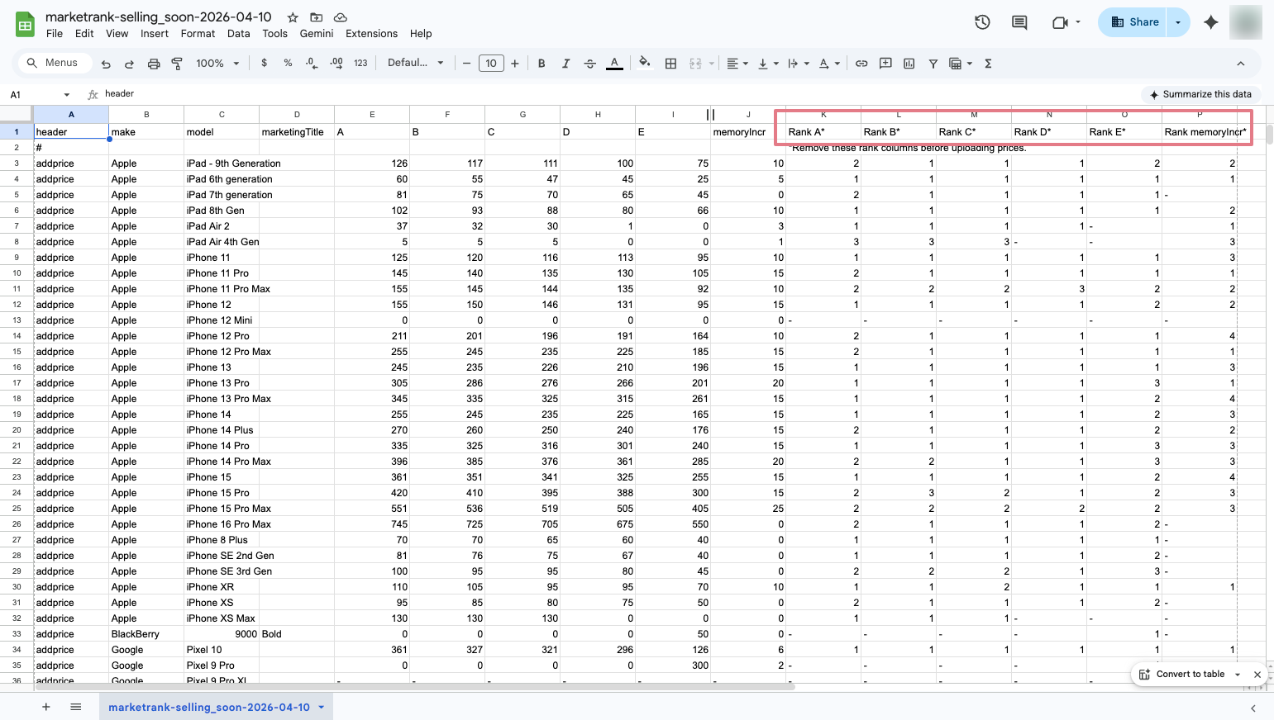Open the sheet tab menu arrow
Viewport: 1274px width, 720px height.
coord(321,707)
